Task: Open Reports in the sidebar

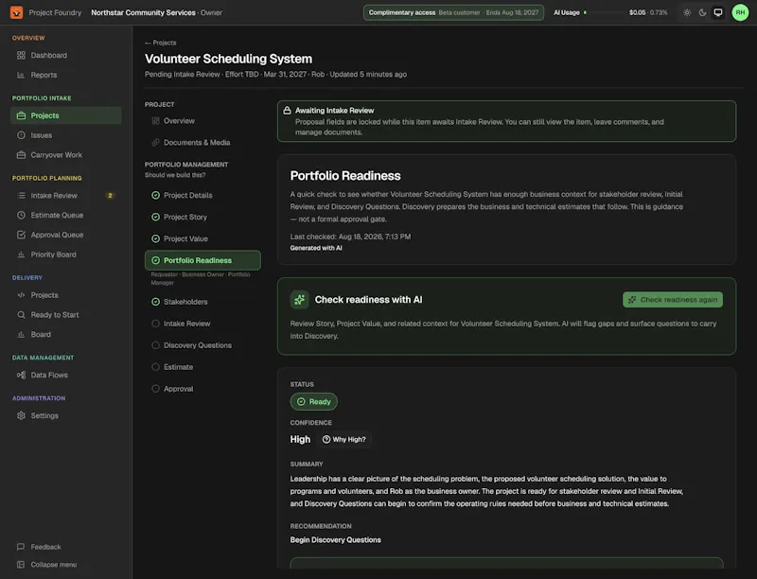Action: pos(65,76)
